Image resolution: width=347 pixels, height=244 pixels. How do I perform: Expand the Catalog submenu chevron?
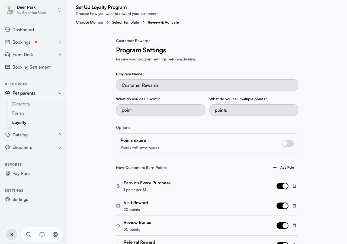pyautogui.click(x=60, y=135)
